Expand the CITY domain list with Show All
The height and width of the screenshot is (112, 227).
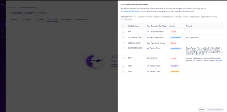click(219, 61)
